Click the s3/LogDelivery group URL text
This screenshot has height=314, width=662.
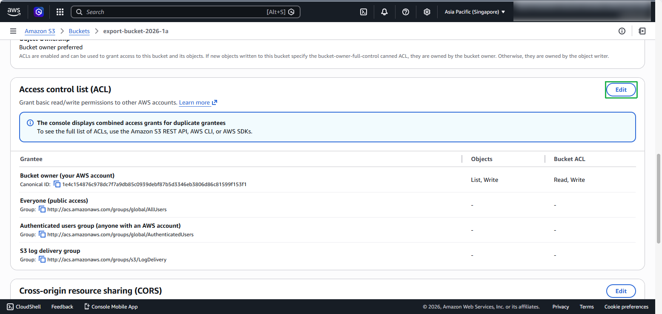[x=107, y=260]
